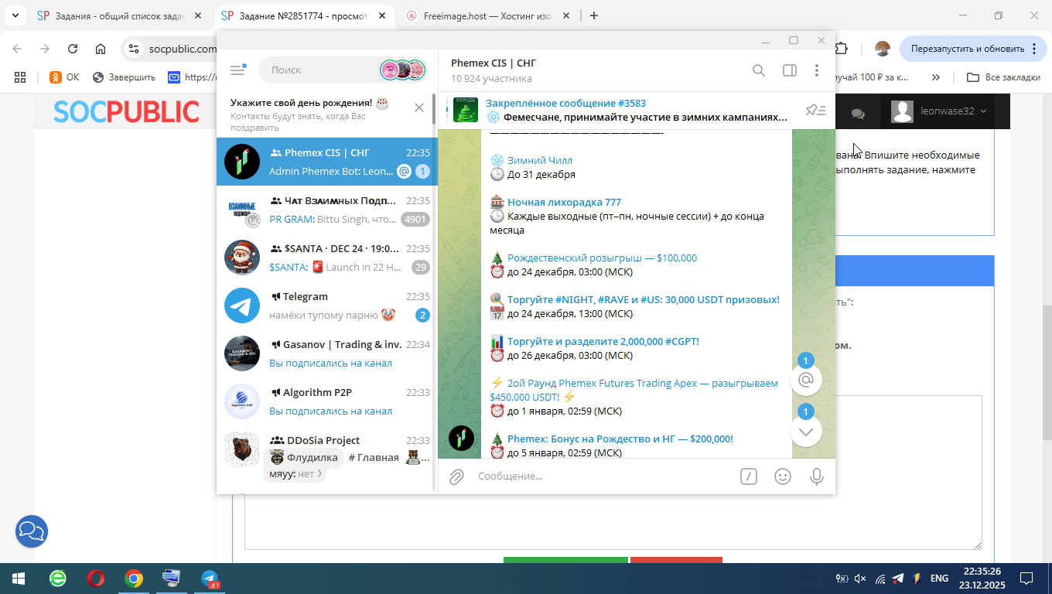Viewport: 1052px width, 594px height.
Task: Jump to latest message down arrow
Action: [x=805, y=431]
